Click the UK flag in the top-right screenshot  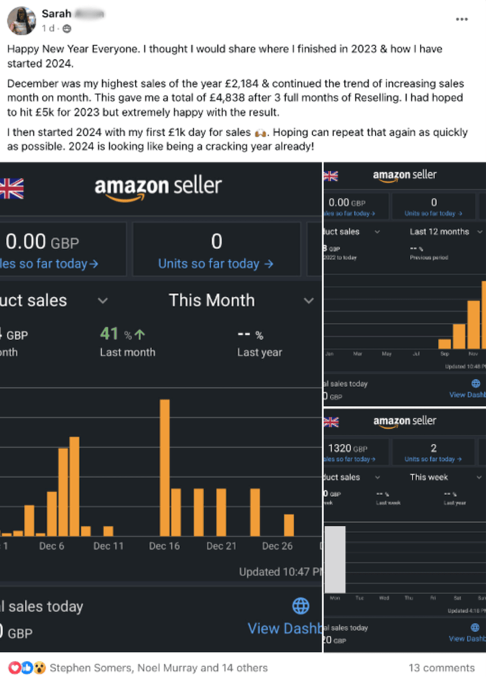(x=330, y=176)
